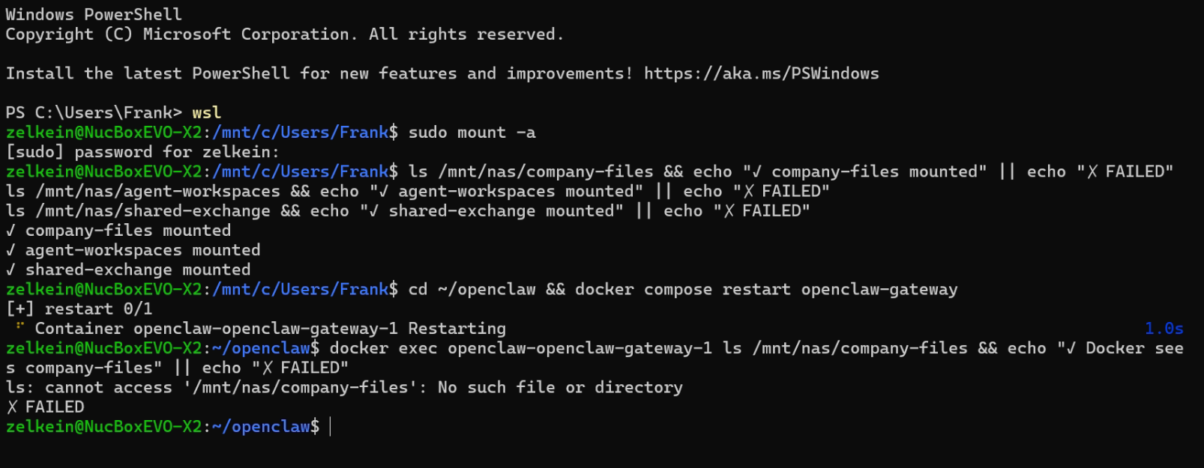This screenshot has height=468, width=1204.
Task: Click the blue "1.0s" elapsed time
Action: point(1164,329)
